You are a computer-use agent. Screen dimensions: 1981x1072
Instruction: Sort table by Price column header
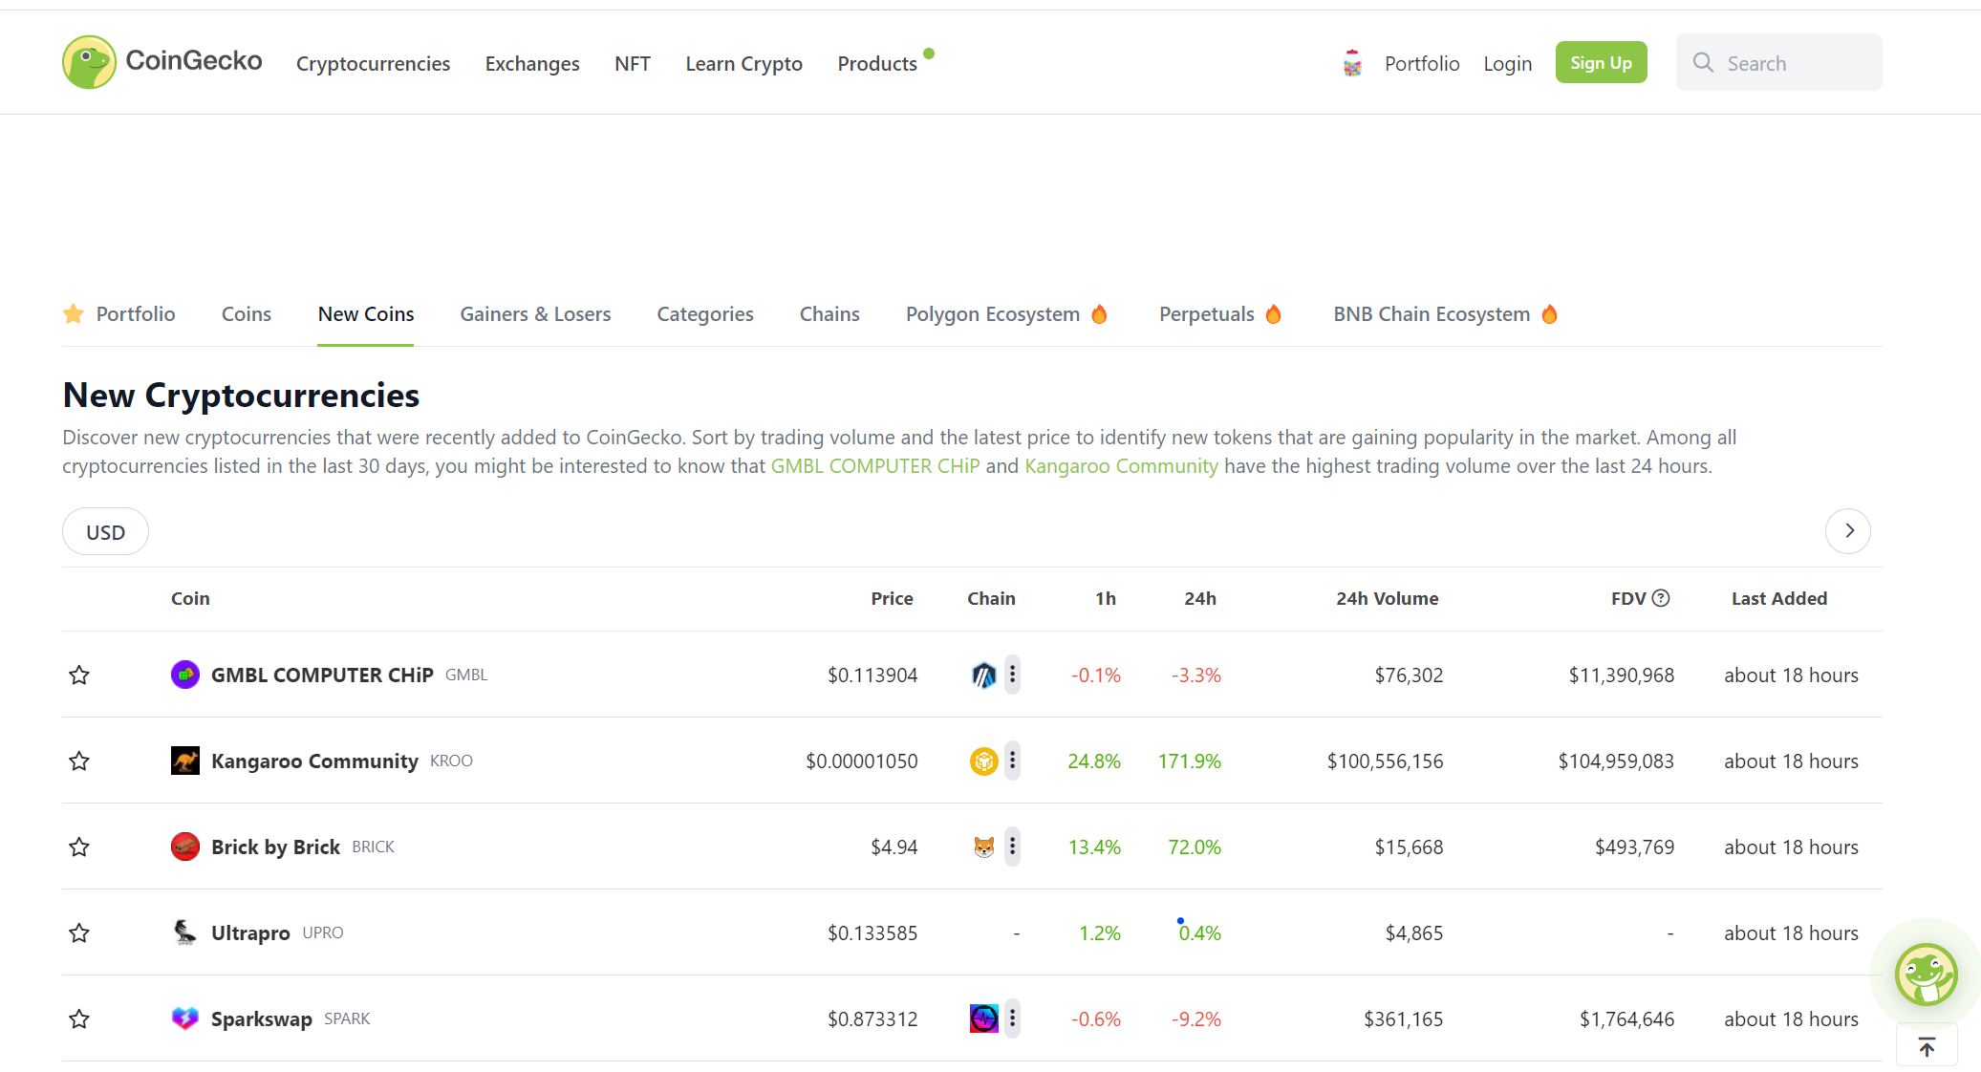click(892, 598)
